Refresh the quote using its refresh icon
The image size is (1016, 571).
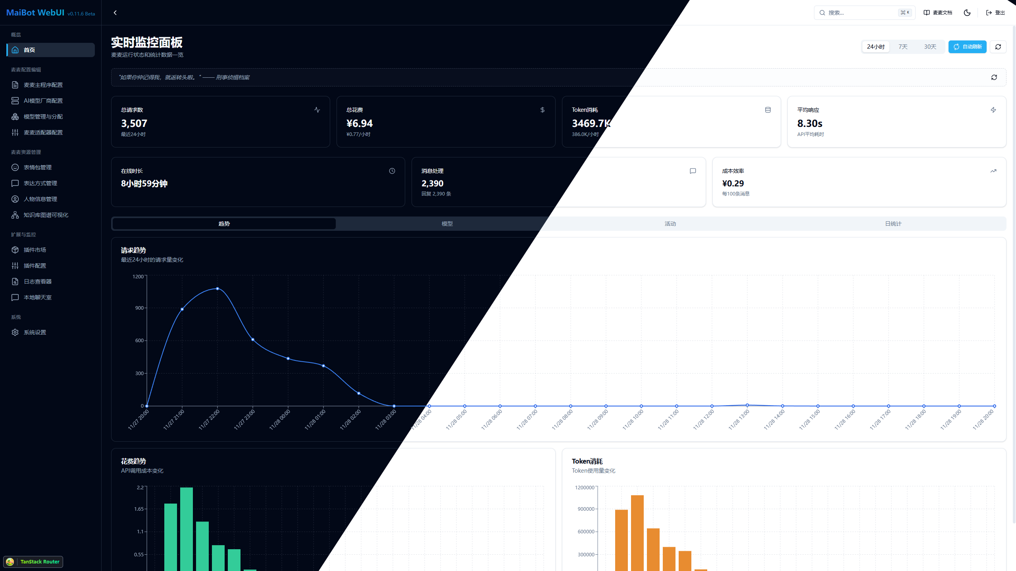pos(994,77)
